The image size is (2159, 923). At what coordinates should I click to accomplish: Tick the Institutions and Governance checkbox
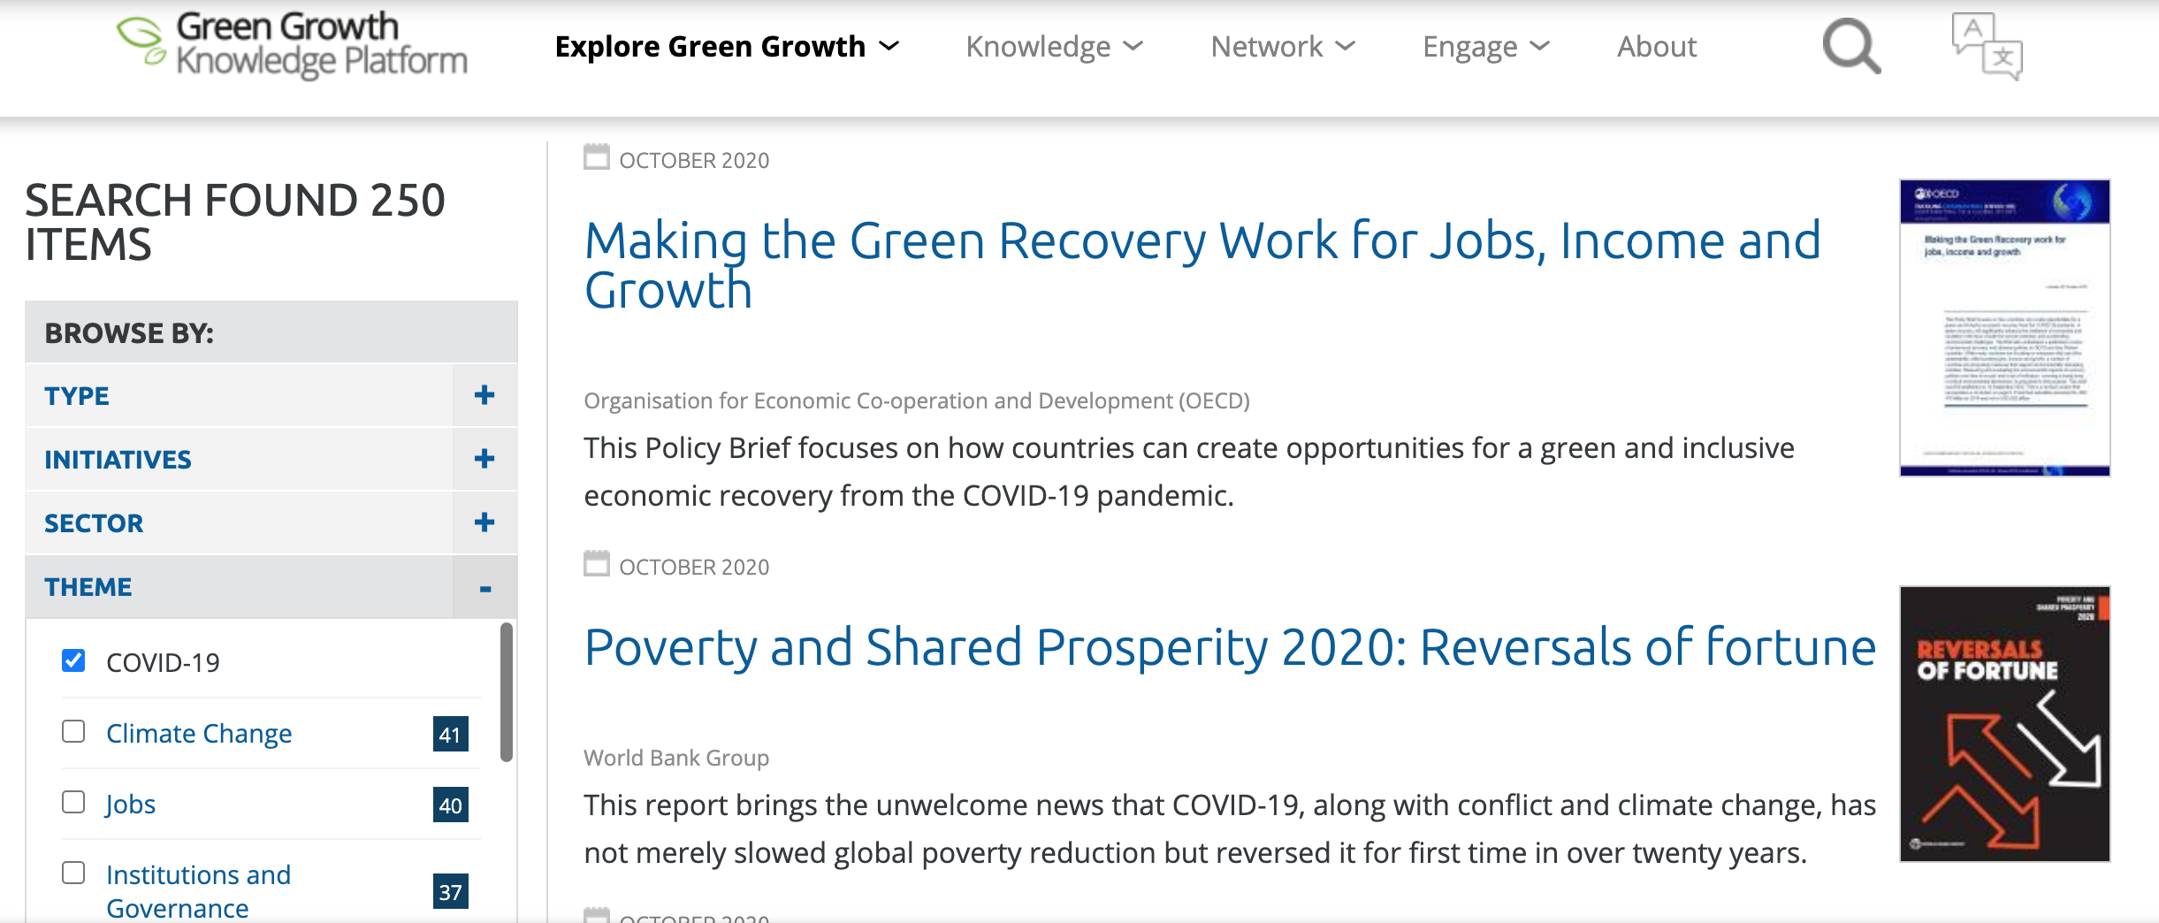coord(73,873)
